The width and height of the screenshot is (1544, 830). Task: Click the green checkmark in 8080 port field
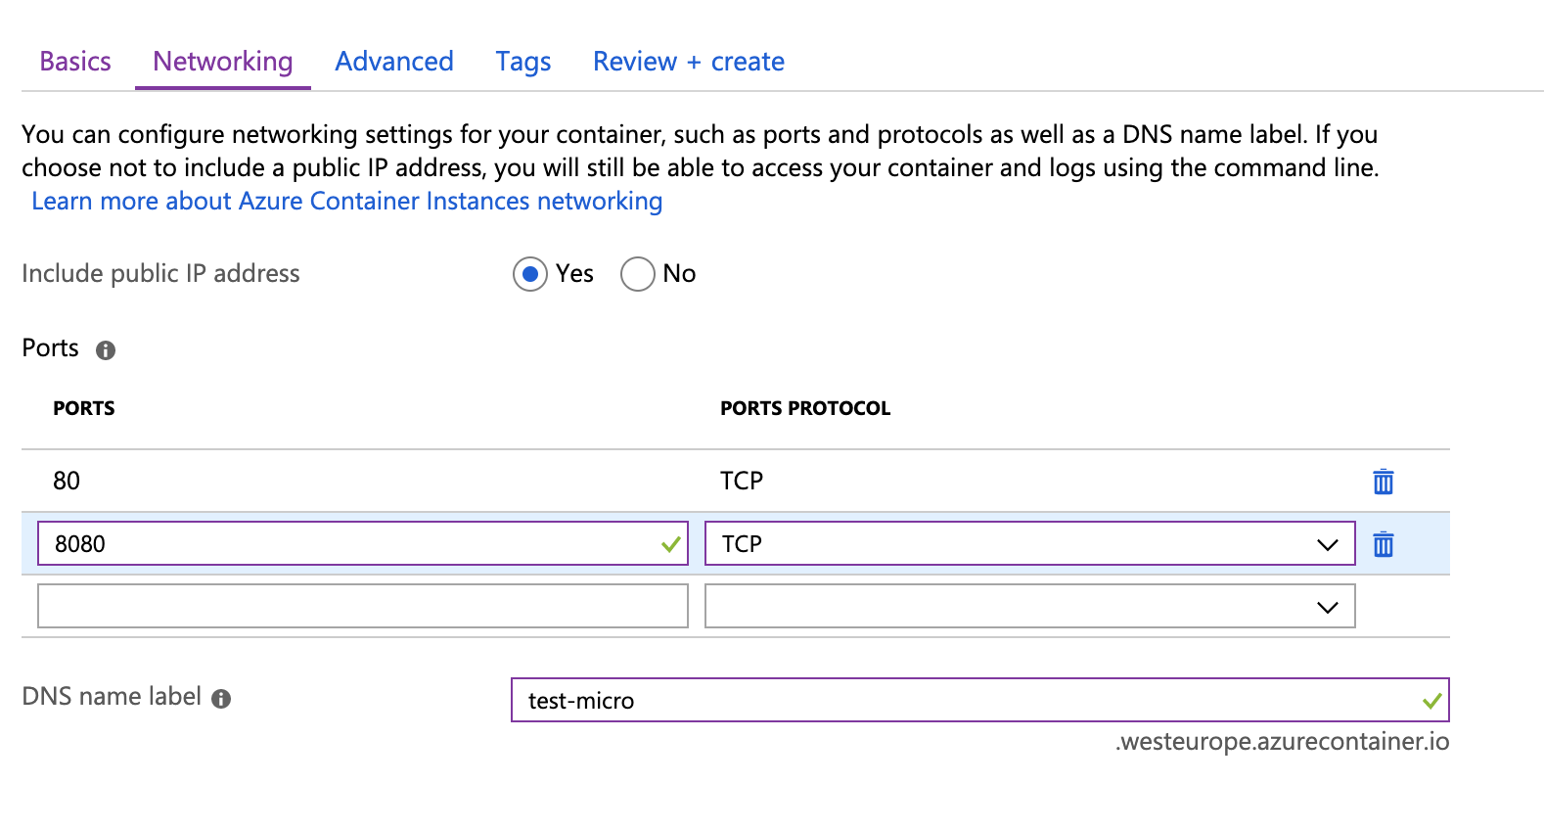click(x=670, y=544)
